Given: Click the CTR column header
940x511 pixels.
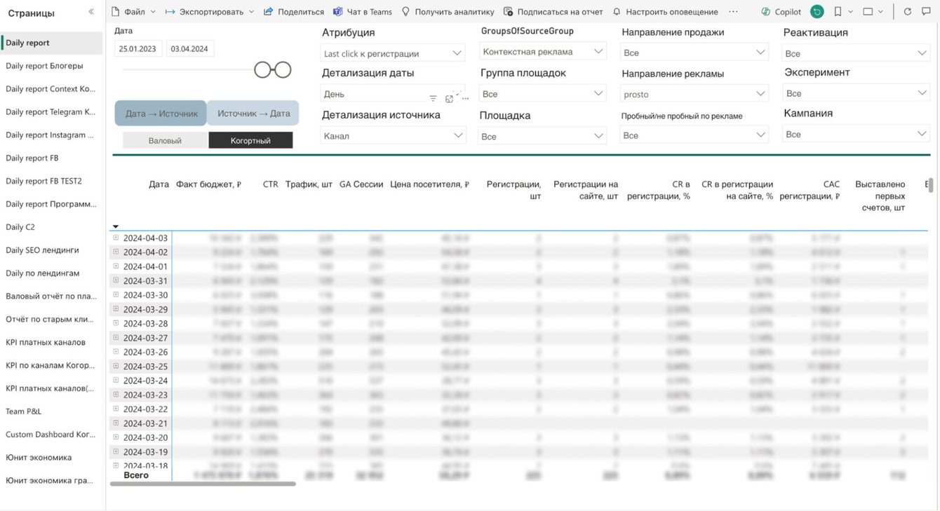Looking at the screenshot, I should click(271, 184).
